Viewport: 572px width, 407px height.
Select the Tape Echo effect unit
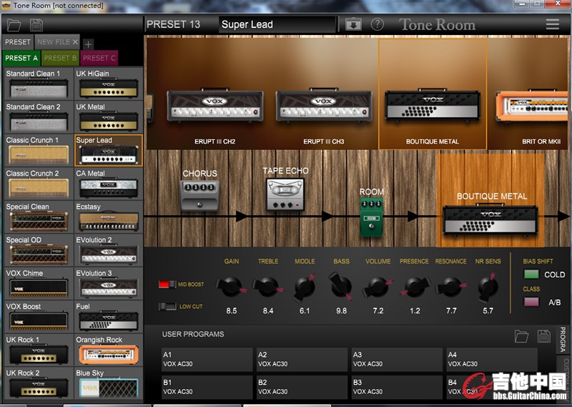coord(285,194)
